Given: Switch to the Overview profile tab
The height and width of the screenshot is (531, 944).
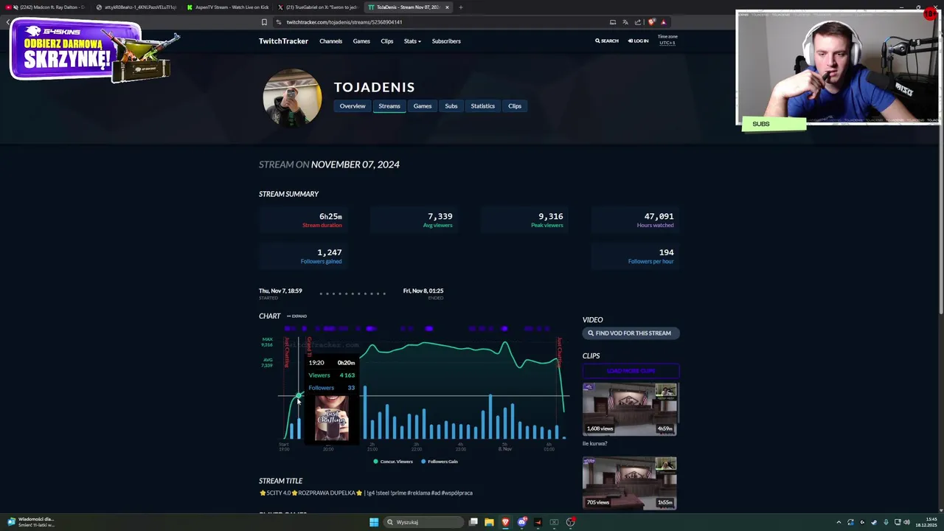Looking at the screenshot, I should coord(353,106).
